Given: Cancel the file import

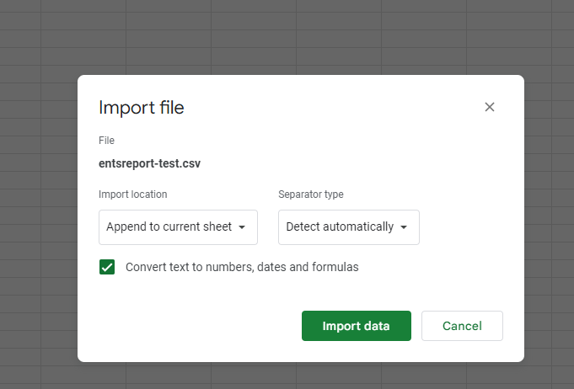Looking at the screenshot, I should coord(462,326).
